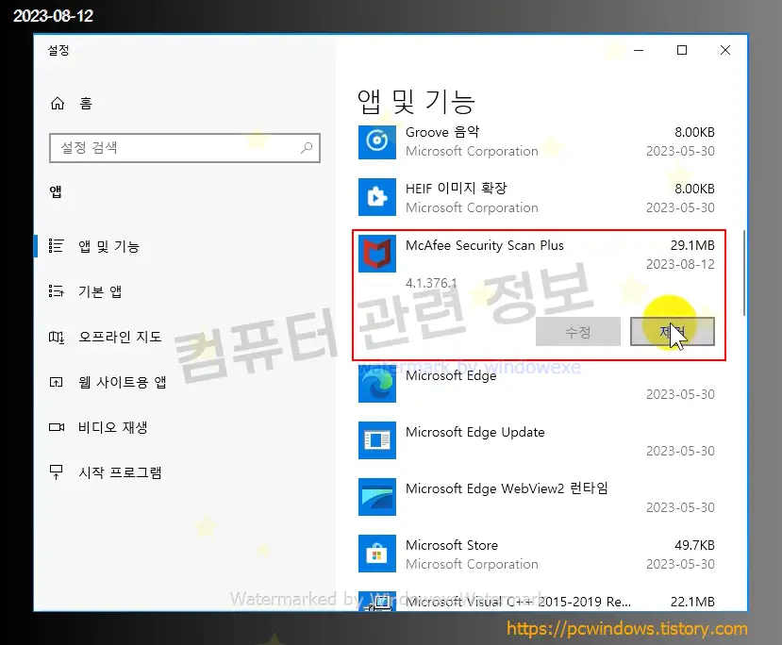The height and width of the screenshot is (645, 782).
Task: Click the 49.7KB Microsoft Store size
Action: click(694, 545)
